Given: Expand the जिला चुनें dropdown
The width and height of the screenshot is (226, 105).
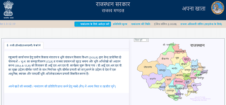Looking at the screenshot, I should coord(141,40).
